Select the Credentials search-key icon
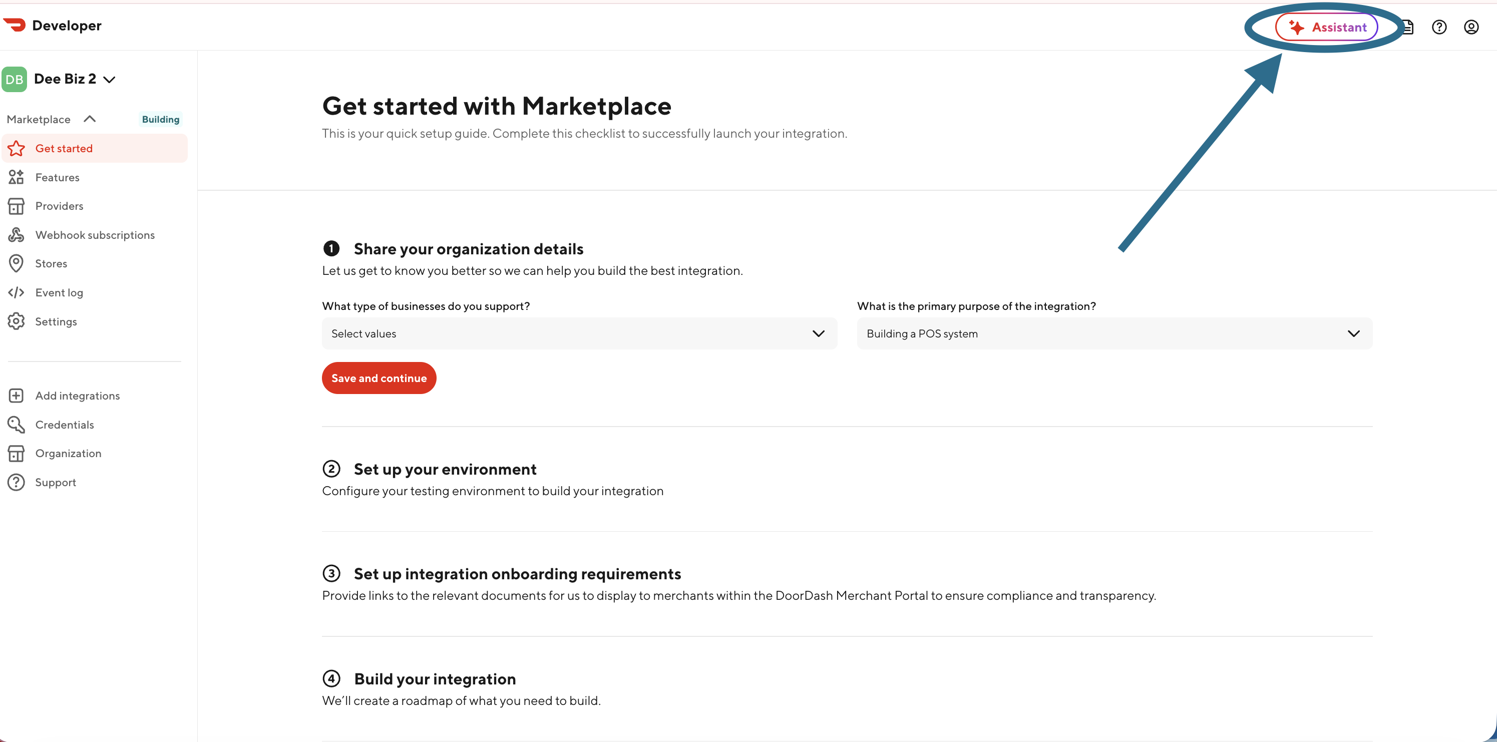This screenshot has width=1497, height=742. coord(16,424)
